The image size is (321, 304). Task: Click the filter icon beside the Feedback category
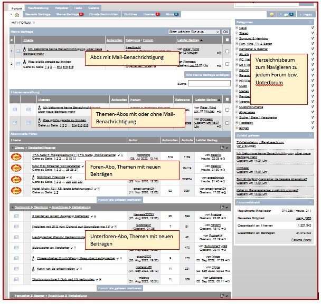pos(313,123)
